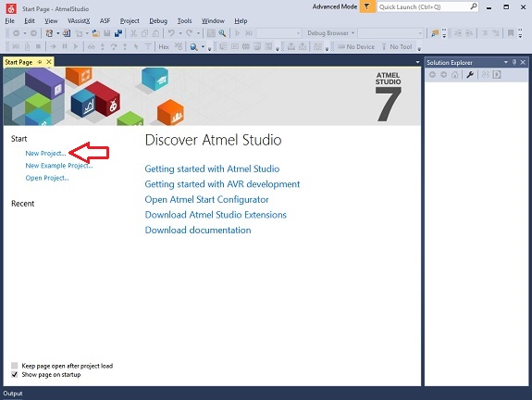Click the Start Without Debugging play icon
532x400 pixels.
click(x=238, y=33)
